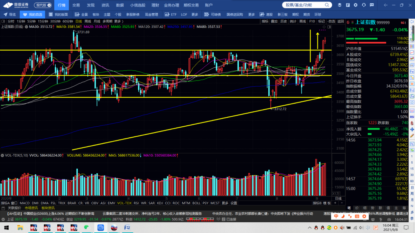
Task: Select the MACD indicator tab
Action: coord(25,203)
